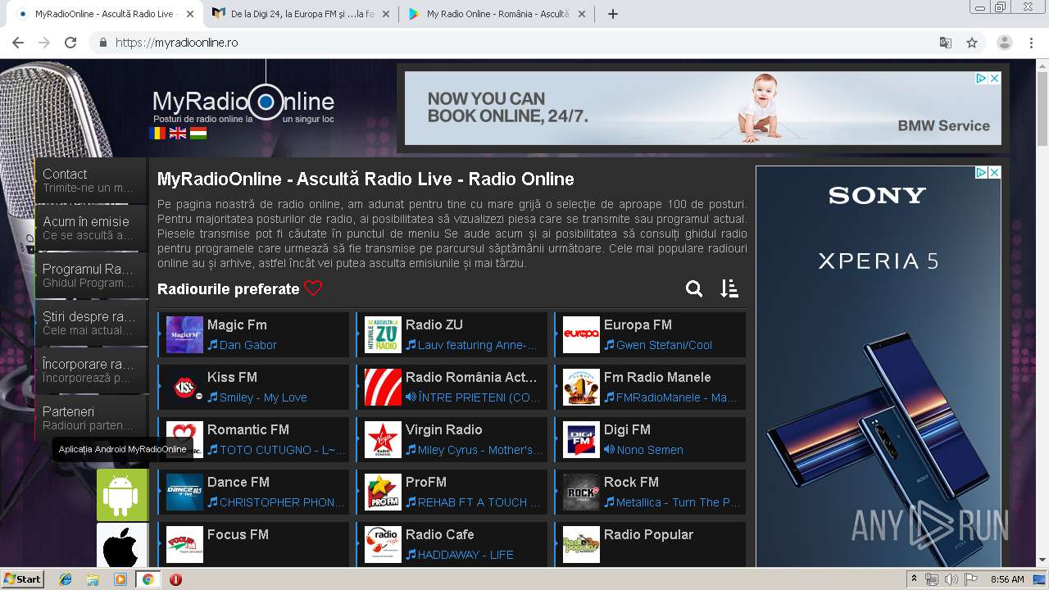Viewport: 1049px width, 590px height.
Task: Click the sort order icon
Action: (729, 288)
